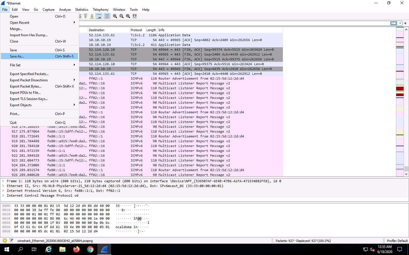Open capture file properties expert info icon

point(5,241)
